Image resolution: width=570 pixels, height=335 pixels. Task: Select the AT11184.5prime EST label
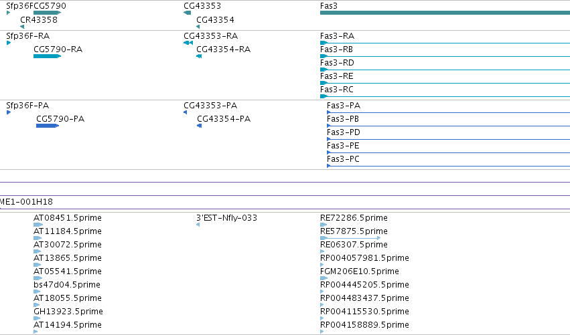point(68,231)
